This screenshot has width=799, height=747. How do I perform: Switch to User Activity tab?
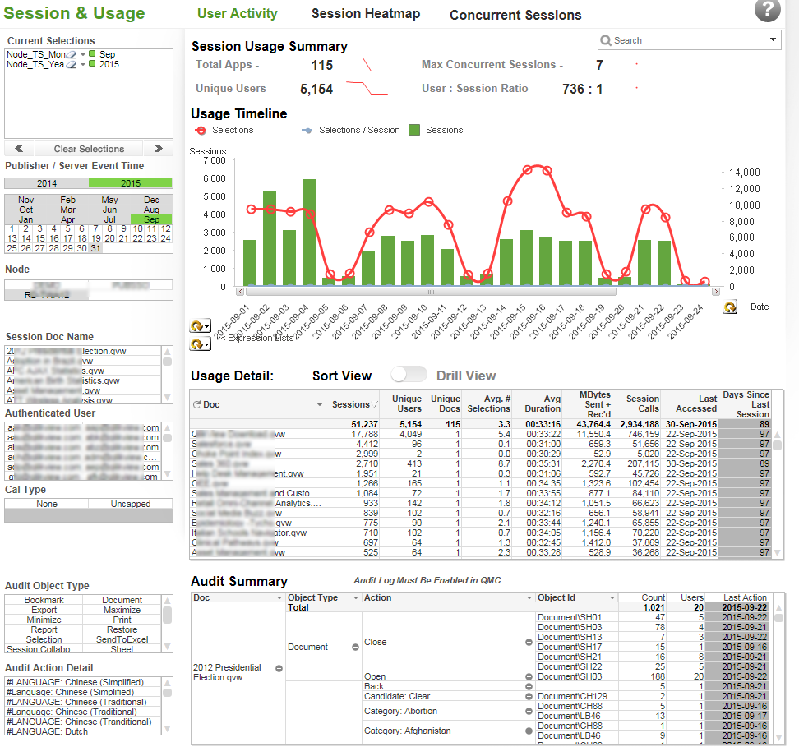point(237,14)
